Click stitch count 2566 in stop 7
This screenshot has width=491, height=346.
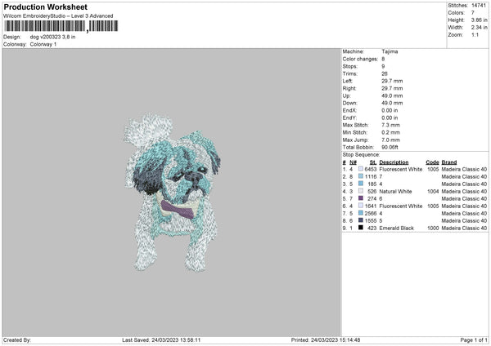point(371,214)
